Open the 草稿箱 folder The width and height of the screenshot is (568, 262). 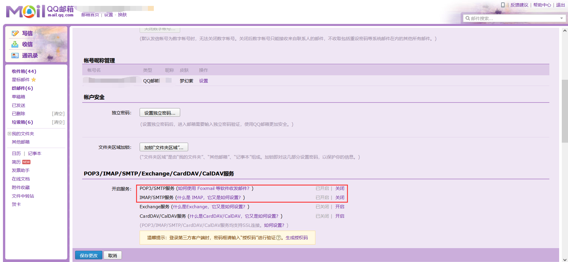pyautogui.click(x=18, y=97)
